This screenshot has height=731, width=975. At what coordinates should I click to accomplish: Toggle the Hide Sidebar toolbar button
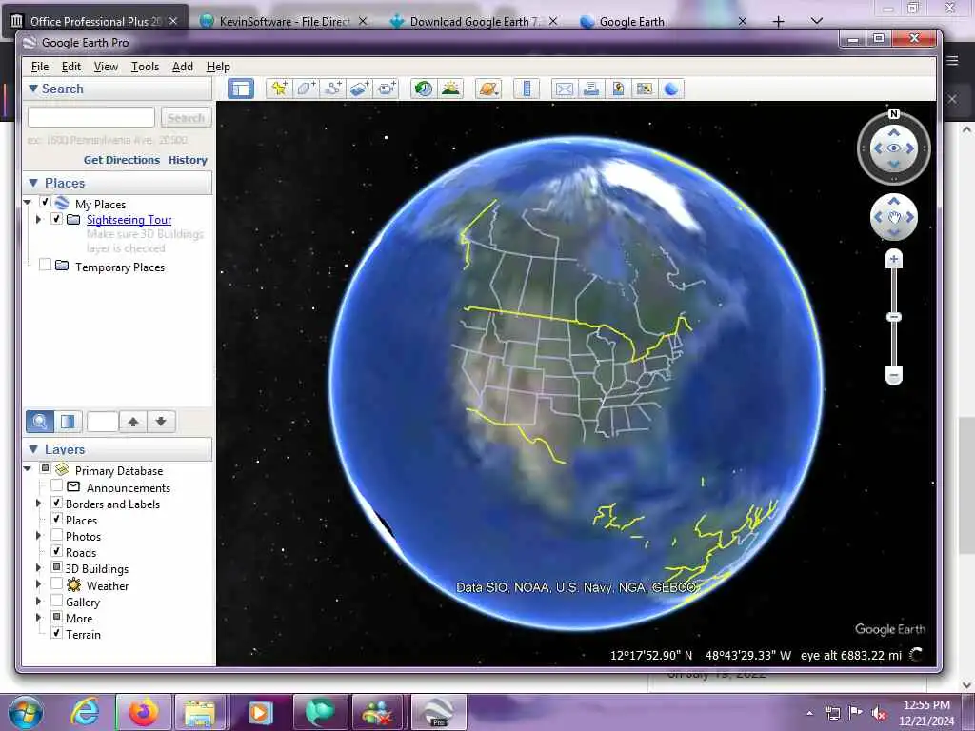[241, 89]
